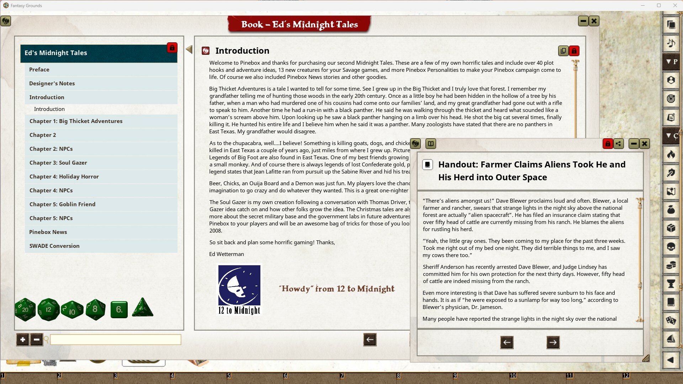Toggle the lock on the Ed's Midnight Tales index
683x384 pixels.
[172, 48]
